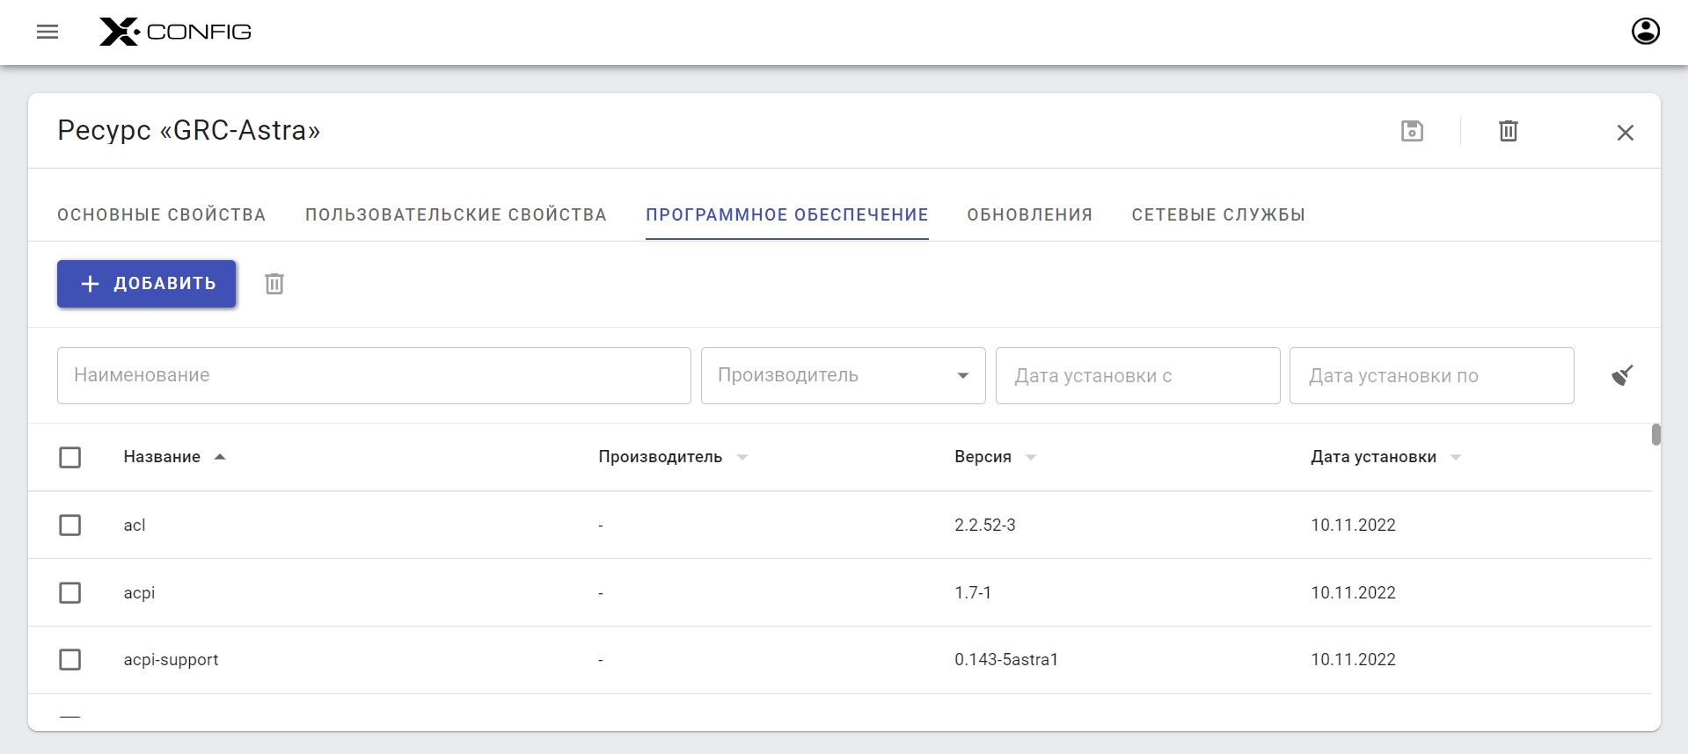Click the Добавить button
The width and height of the screenshot is (1688, 754).
coord(147,284)
